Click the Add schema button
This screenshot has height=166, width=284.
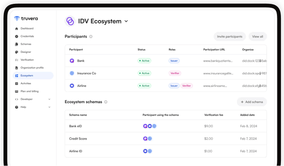tap(252, 102)
